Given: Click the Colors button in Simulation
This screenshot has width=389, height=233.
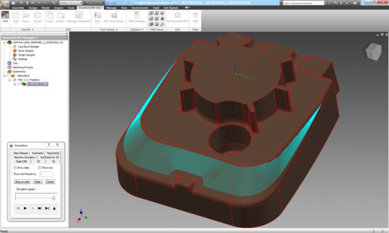Looking at the screenshot, I should pyautogui.click(x=50, y=182).
